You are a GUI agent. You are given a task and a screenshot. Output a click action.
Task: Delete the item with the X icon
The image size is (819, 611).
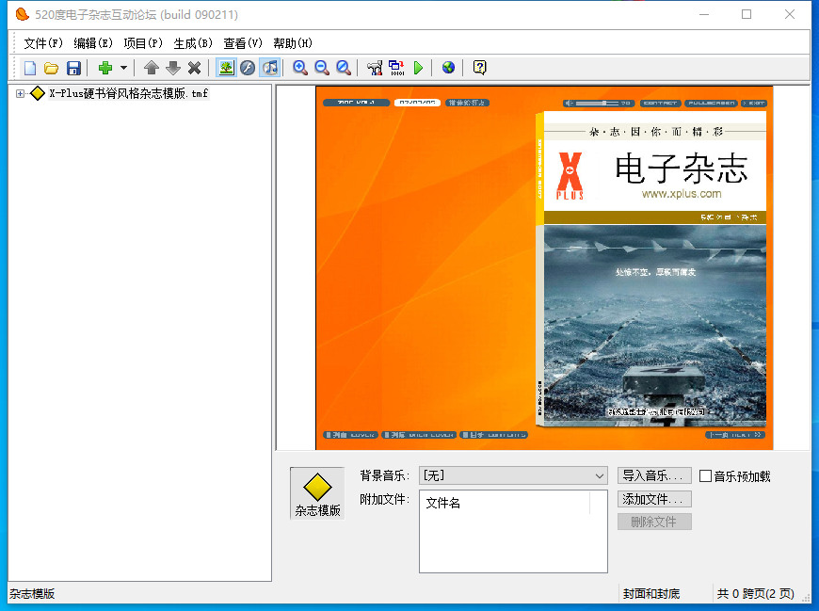pyautogui.click(x=194, y=68)
